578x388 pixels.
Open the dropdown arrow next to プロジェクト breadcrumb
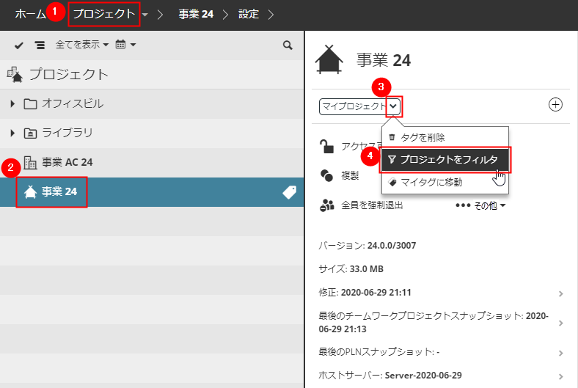pyautogui.click(x=145, y=15)
